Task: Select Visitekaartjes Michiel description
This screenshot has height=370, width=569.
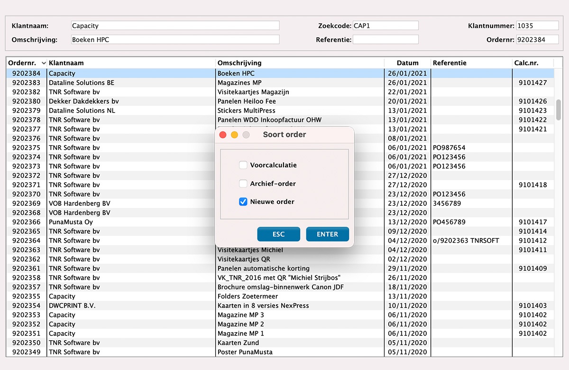Action: tap(250, 250)
